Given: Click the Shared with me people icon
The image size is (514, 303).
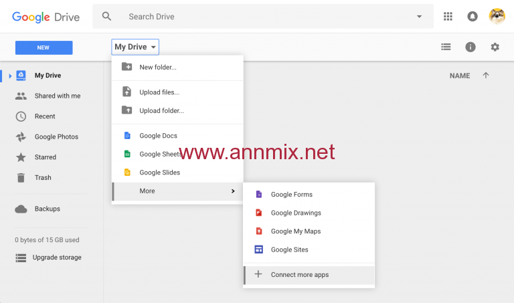Looking at the screenshot, I should point(21,96).
